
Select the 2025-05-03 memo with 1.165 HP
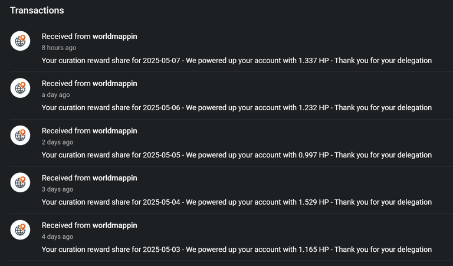[x=237, y=249]
